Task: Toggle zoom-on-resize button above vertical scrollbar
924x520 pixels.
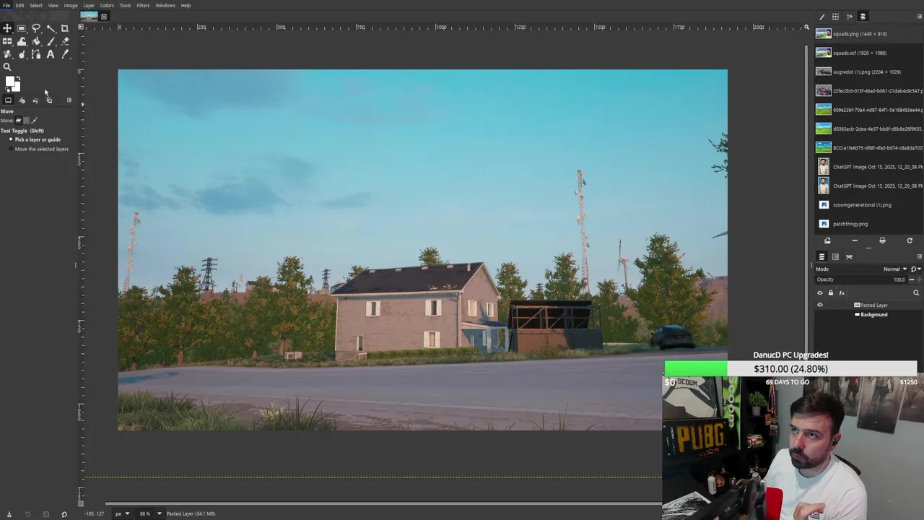Action: [806, 27]
